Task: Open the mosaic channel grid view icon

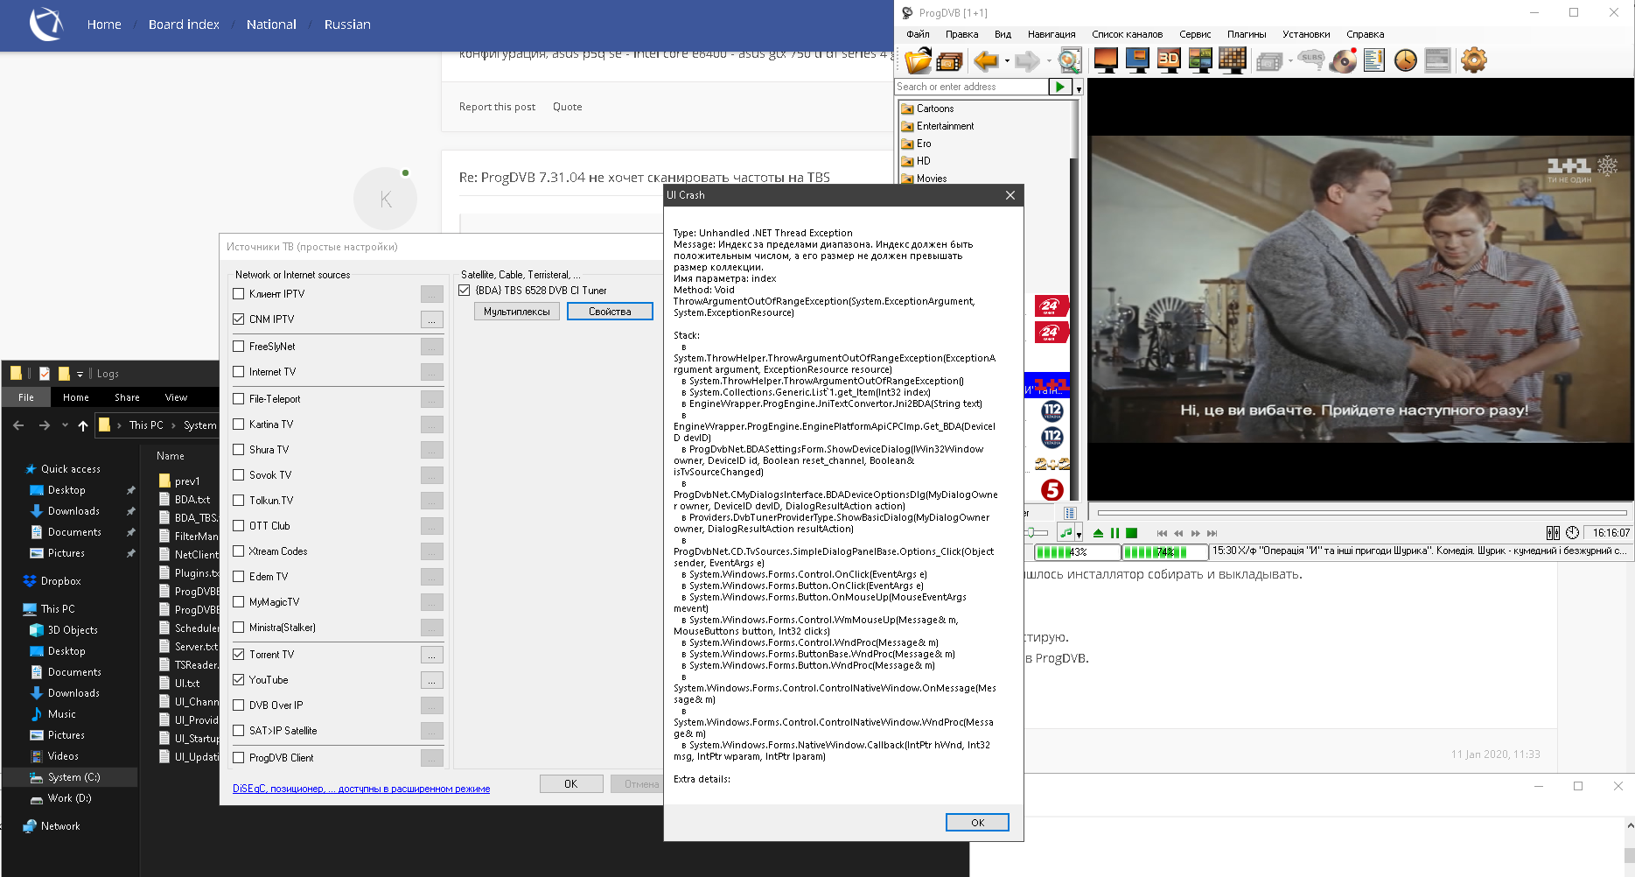Action: pyautogui.click(x=1232, y=60)
